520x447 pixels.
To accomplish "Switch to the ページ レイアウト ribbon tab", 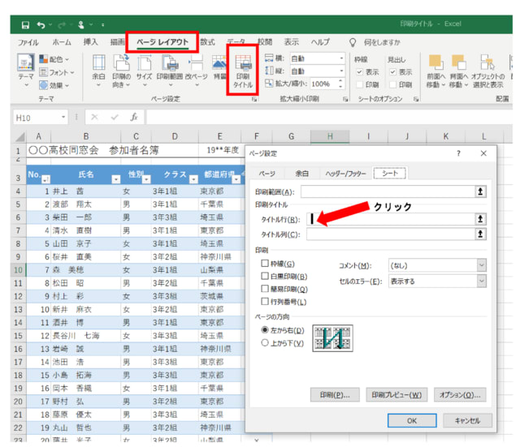I will (x=162, y=42).
